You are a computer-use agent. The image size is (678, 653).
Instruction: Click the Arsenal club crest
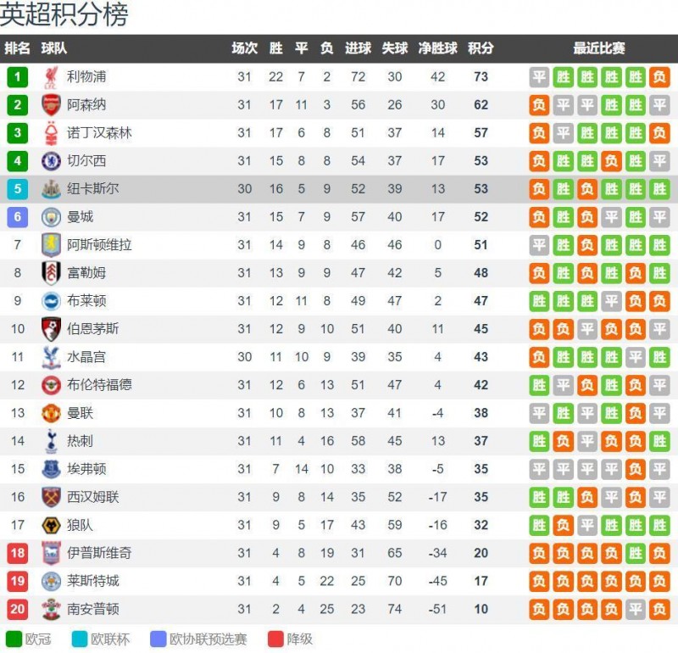(x=51, y=105)
